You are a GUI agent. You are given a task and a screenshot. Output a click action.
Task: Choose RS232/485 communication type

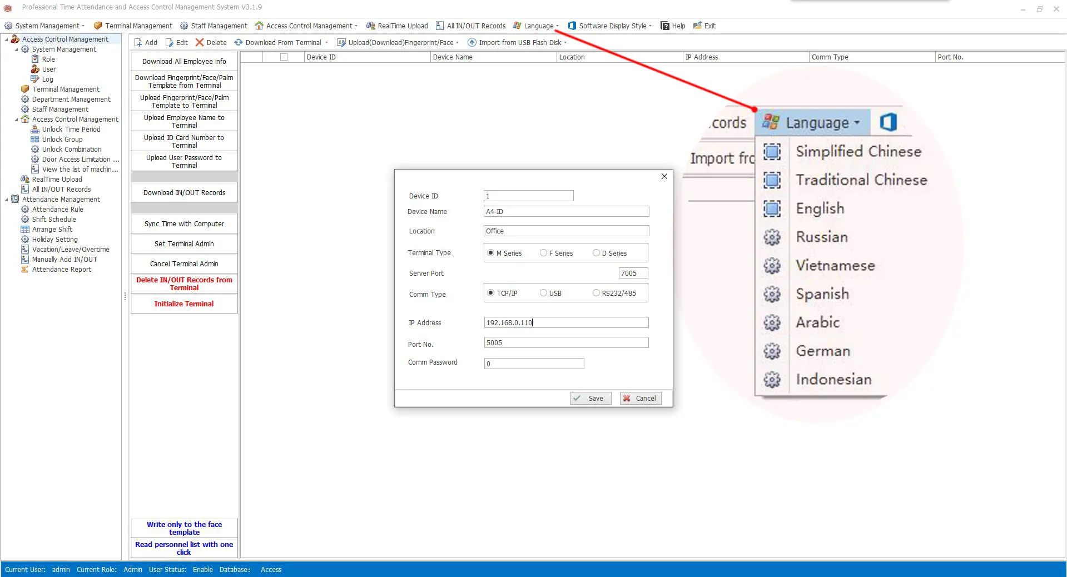[596, 293]
